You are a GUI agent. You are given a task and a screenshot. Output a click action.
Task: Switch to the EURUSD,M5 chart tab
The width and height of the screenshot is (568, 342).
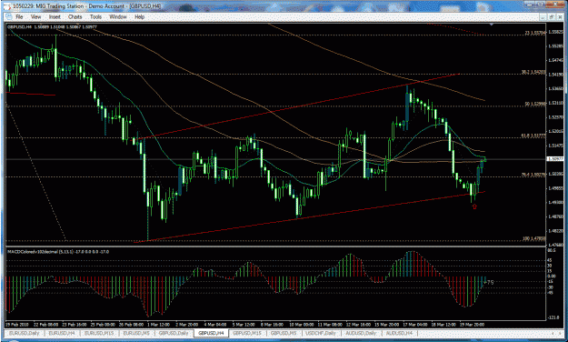136,333
